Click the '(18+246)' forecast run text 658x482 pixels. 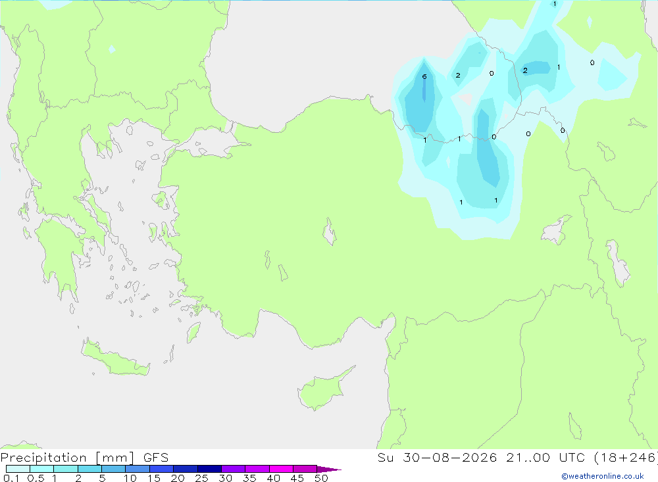pyautogui.click(x=626, y=458)
